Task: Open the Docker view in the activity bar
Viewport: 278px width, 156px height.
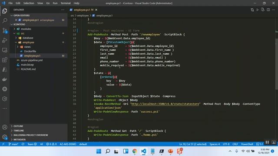Action: pos(5,79)
